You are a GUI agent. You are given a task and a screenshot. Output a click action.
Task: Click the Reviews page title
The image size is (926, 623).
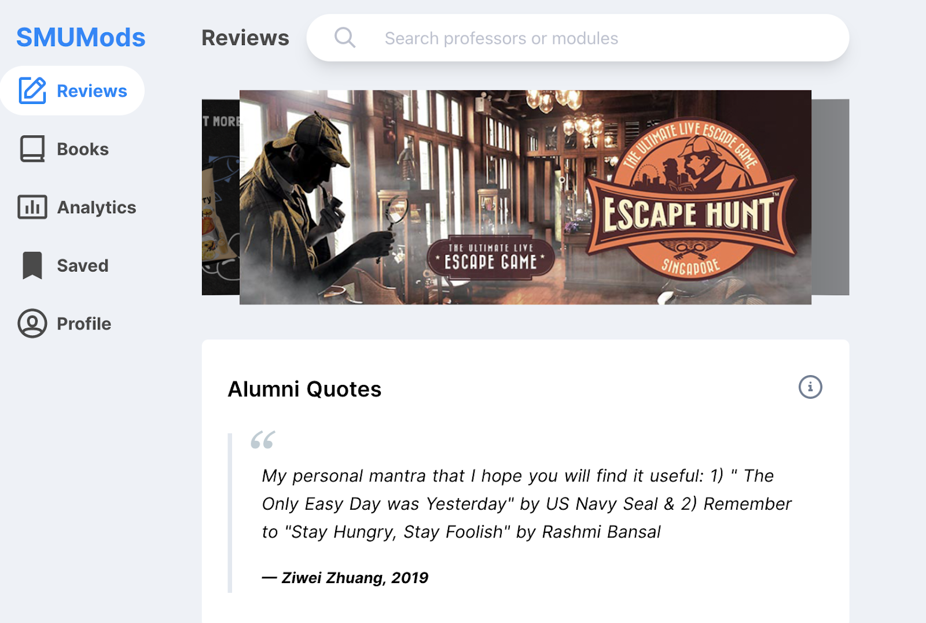point(245,38)
